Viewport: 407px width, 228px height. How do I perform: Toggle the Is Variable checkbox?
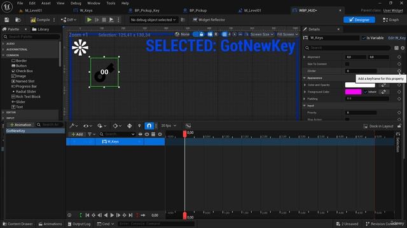coord(364,38)
